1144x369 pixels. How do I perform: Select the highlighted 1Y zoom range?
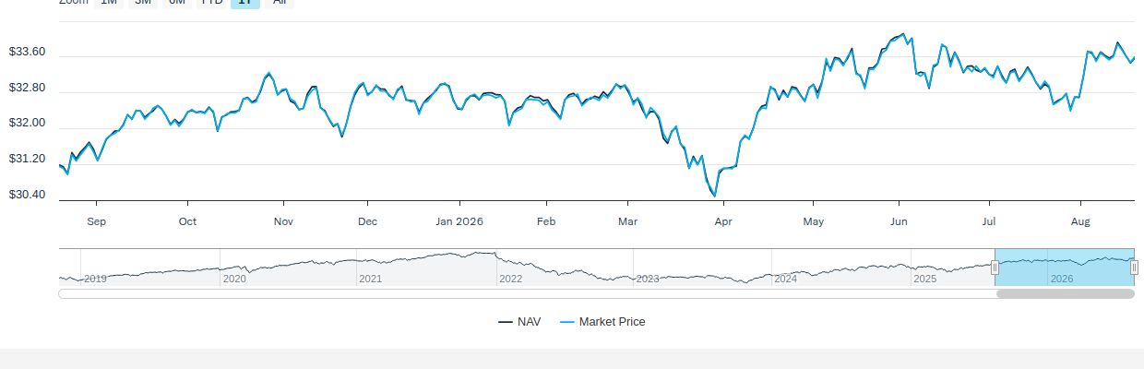pyautogui.click(x=245, y=3)
